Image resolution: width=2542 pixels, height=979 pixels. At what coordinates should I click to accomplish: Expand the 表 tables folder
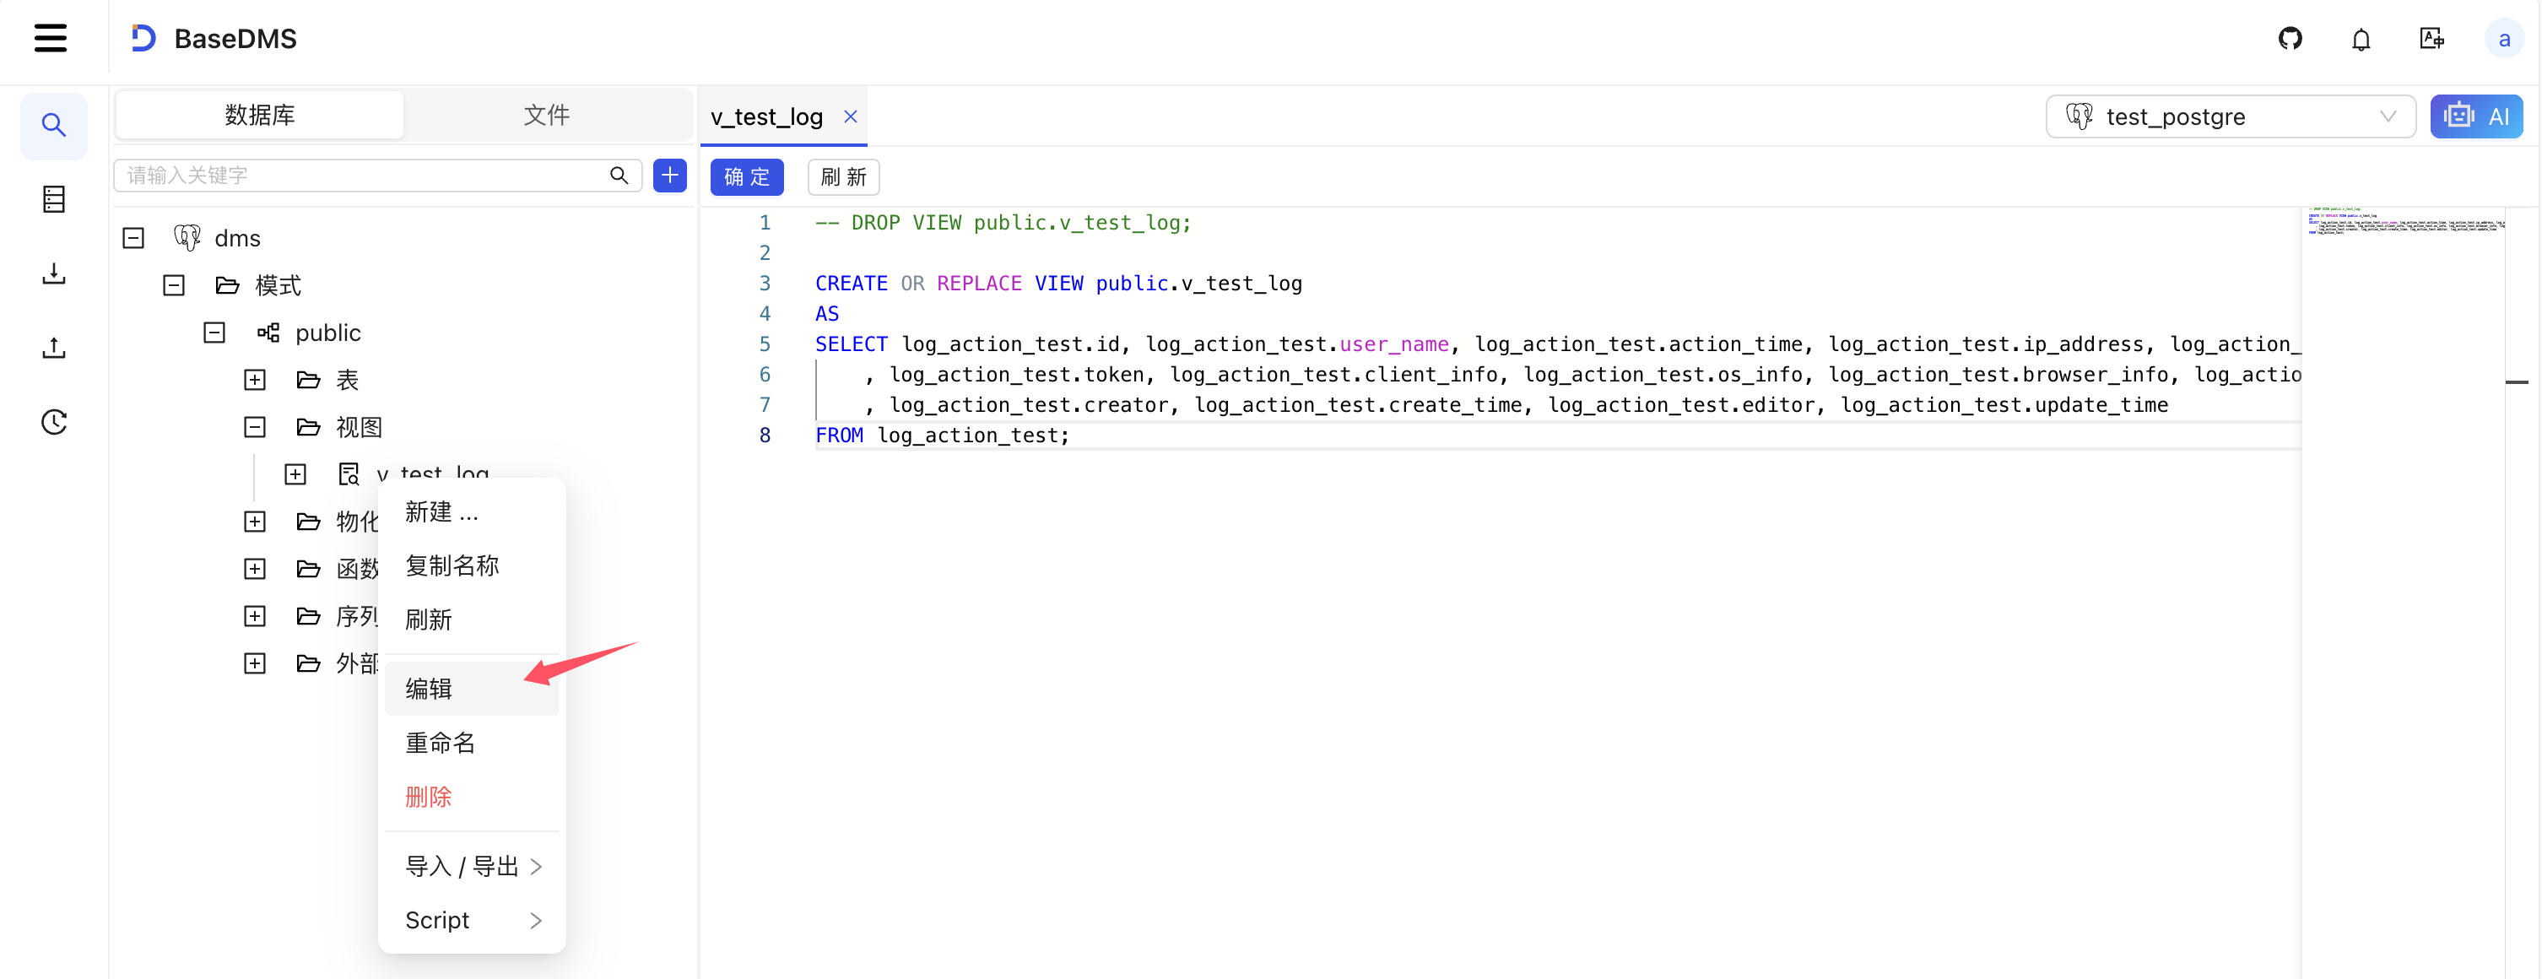point(255,380)
